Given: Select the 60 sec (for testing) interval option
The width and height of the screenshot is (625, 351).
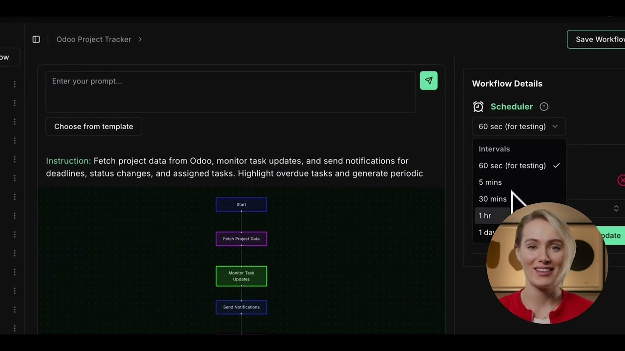Looking at the screenshot, I should [x=519, y=166].
